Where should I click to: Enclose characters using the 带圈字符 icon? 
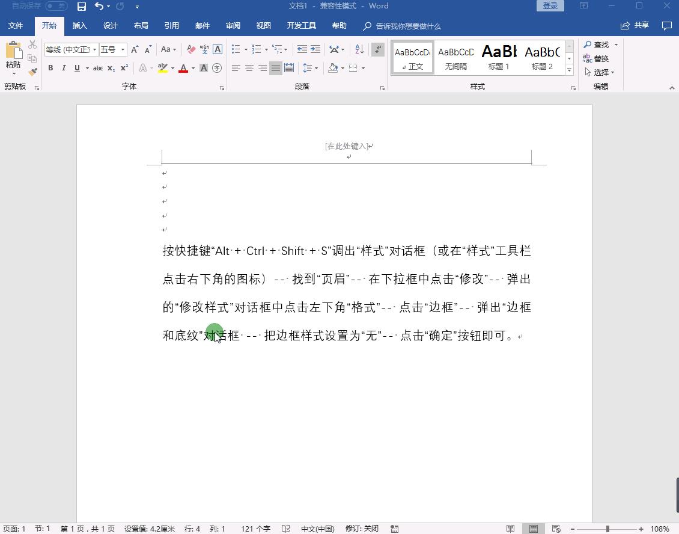216,67
